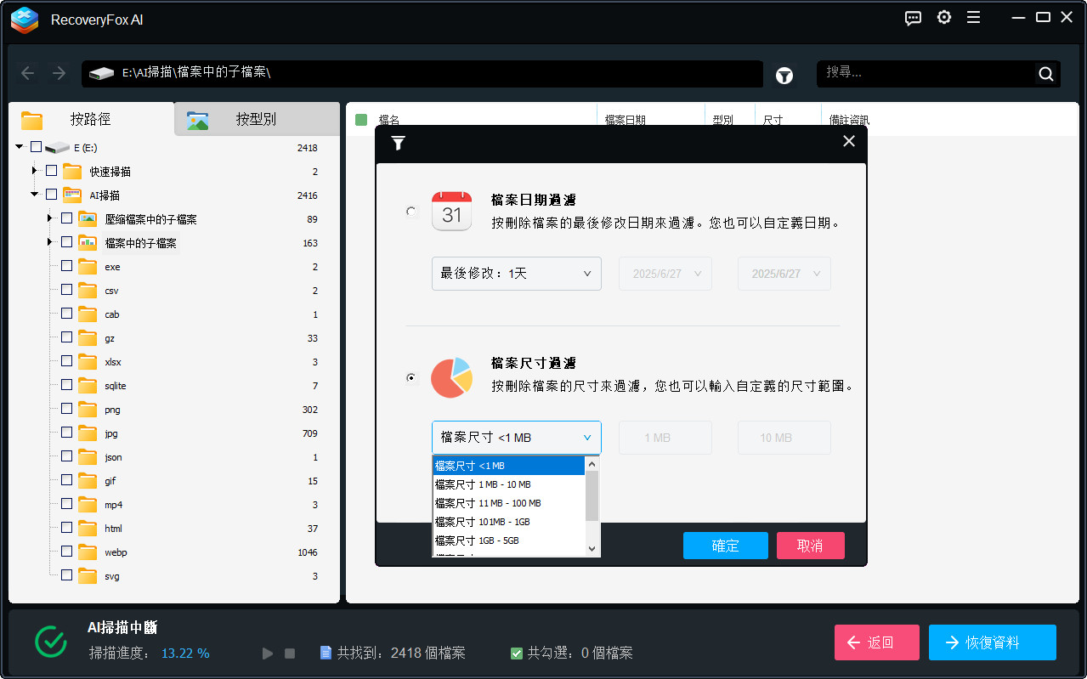Check the E (E:) drive checkbox
The height and width of the screenshot is (679, 1087).
click(36, 146)
